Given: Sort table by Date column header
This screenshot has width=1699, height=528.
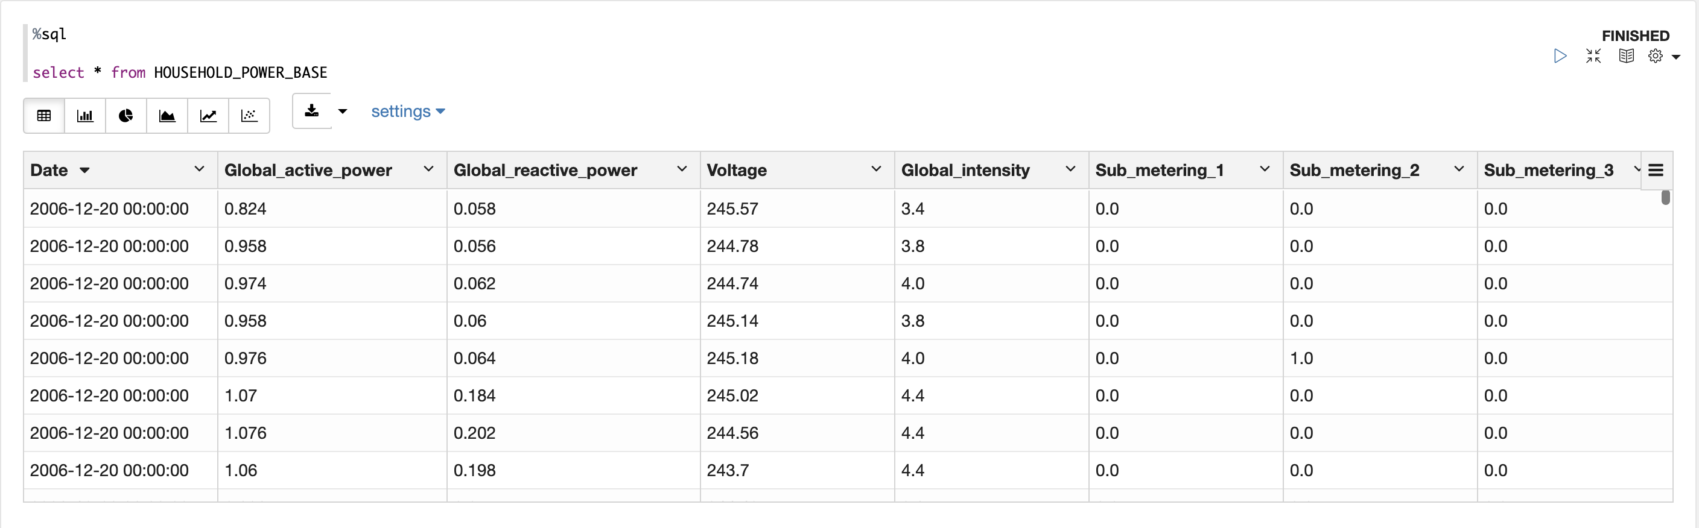Looking at the screenshot, I should pyautogui.click(x=49, y=170).
